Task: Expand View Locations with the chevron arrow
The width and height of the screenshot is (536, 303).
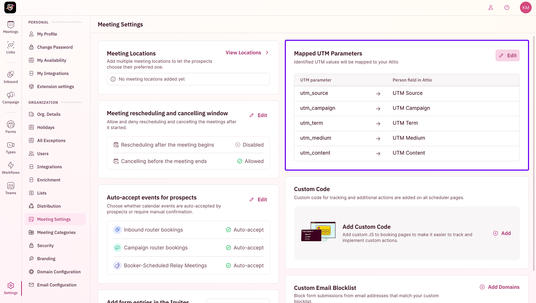Action: point(267,53)
